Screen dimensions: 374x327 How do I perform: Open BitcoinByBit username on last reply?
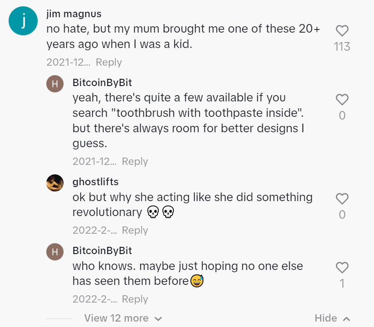point(102,250)
